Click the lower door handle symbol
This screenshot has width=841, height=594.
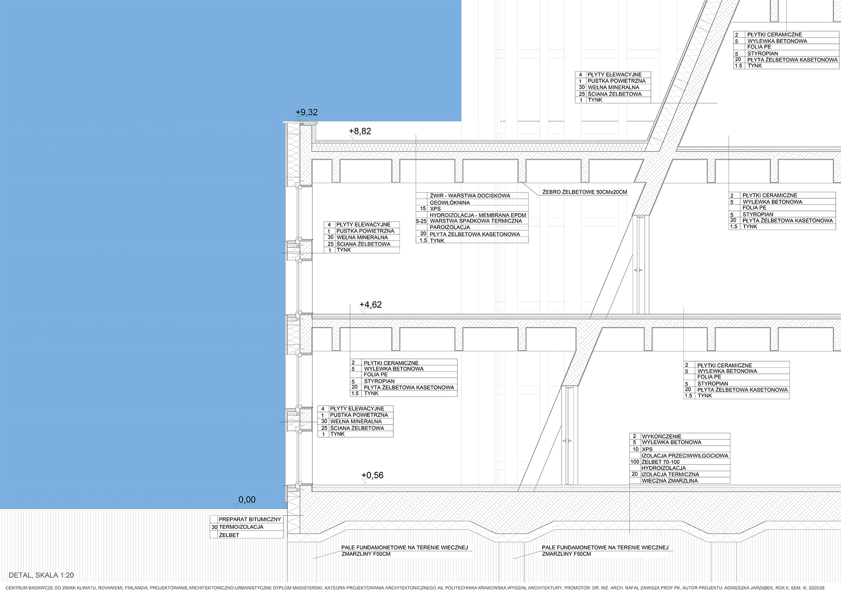tap(568, 441)
